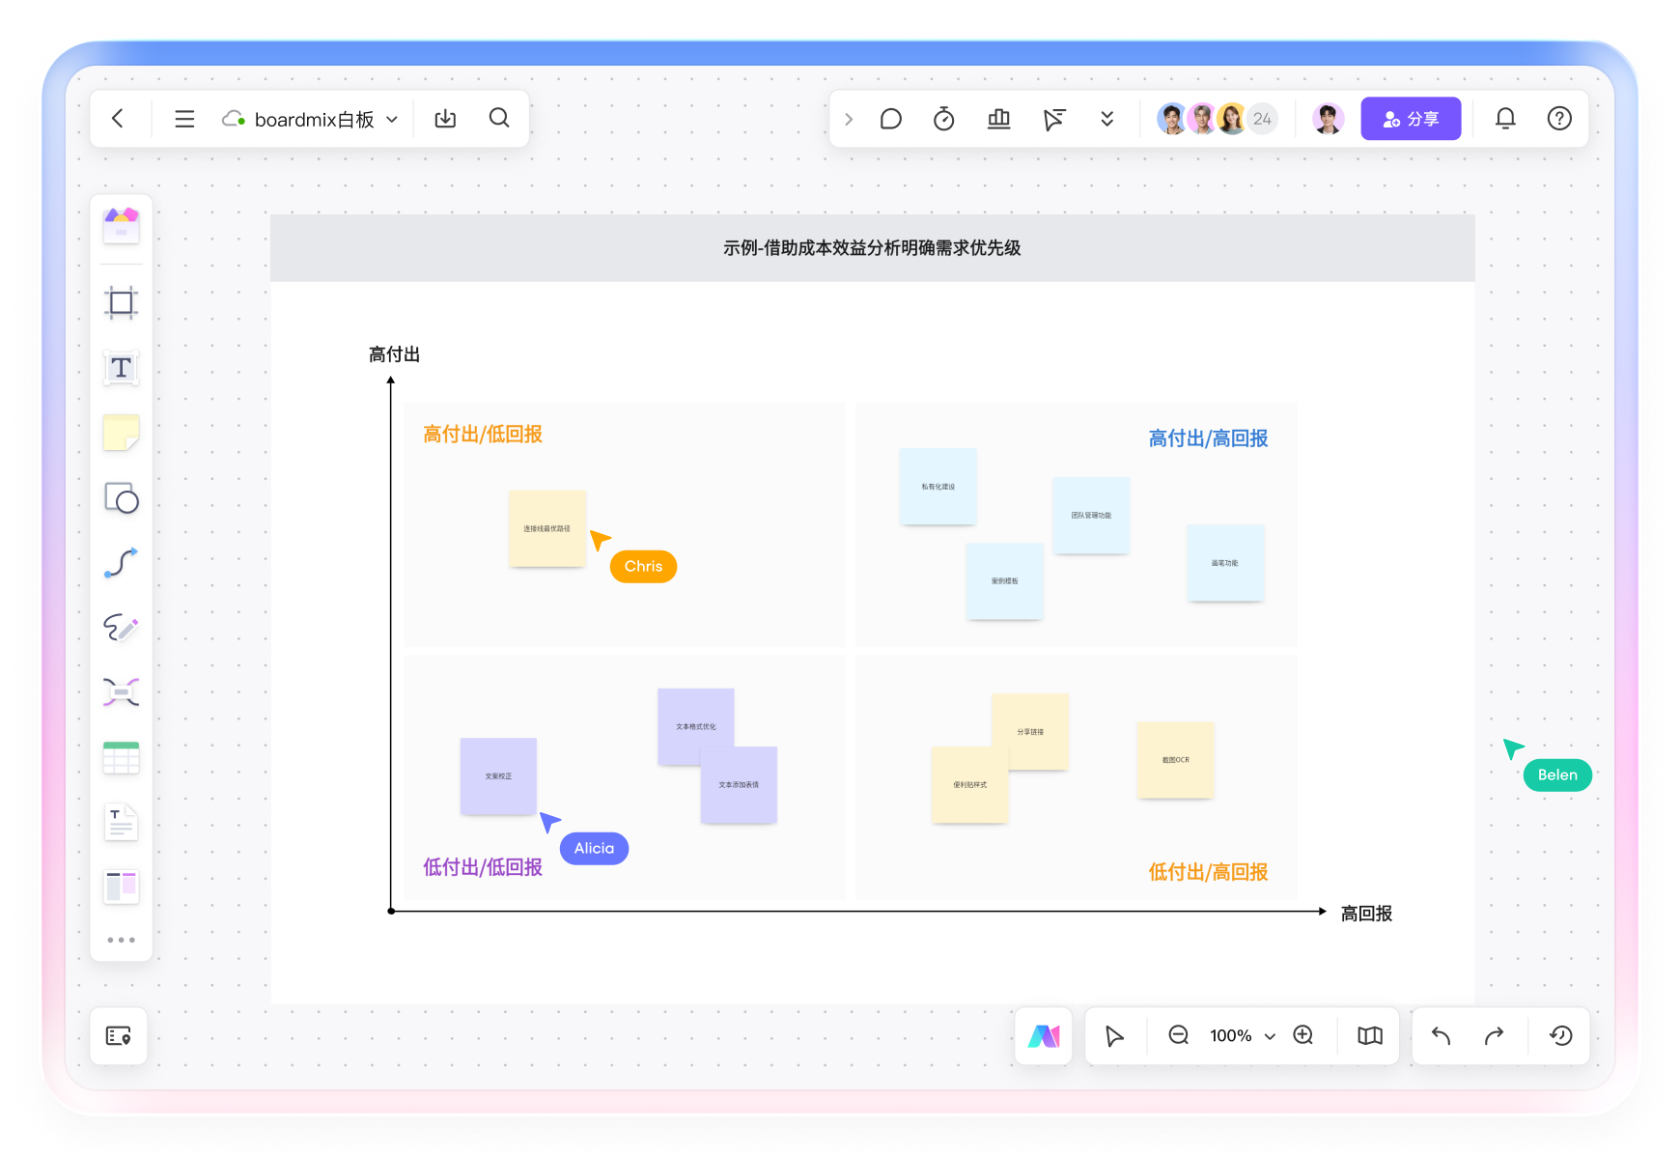Viewport: 1680px width, 1155px height.
Task: Start the timer tool
Action: point(943,119)
